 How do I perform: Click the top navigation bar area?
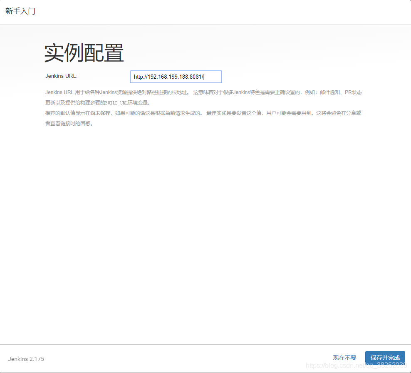205,11
